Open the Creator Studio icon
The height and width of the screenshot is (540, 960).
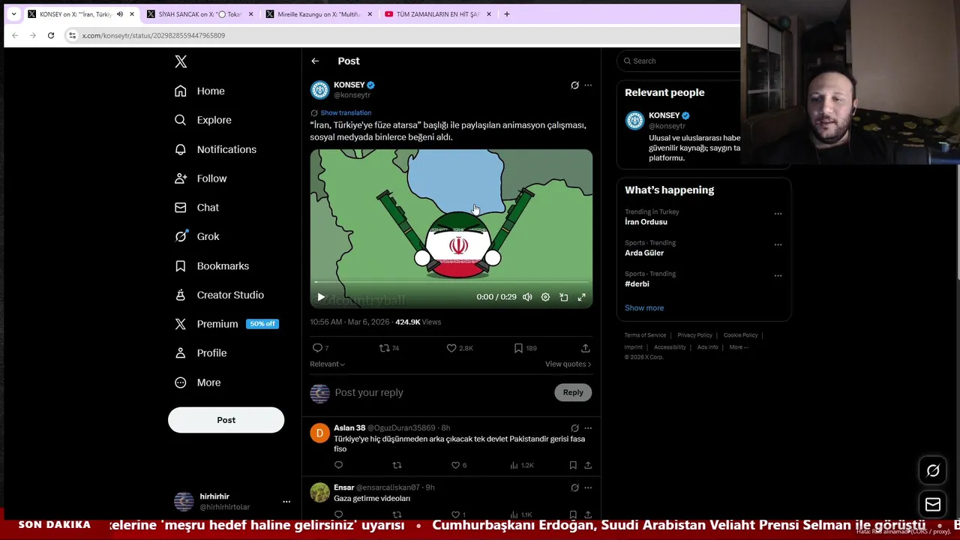180,295
